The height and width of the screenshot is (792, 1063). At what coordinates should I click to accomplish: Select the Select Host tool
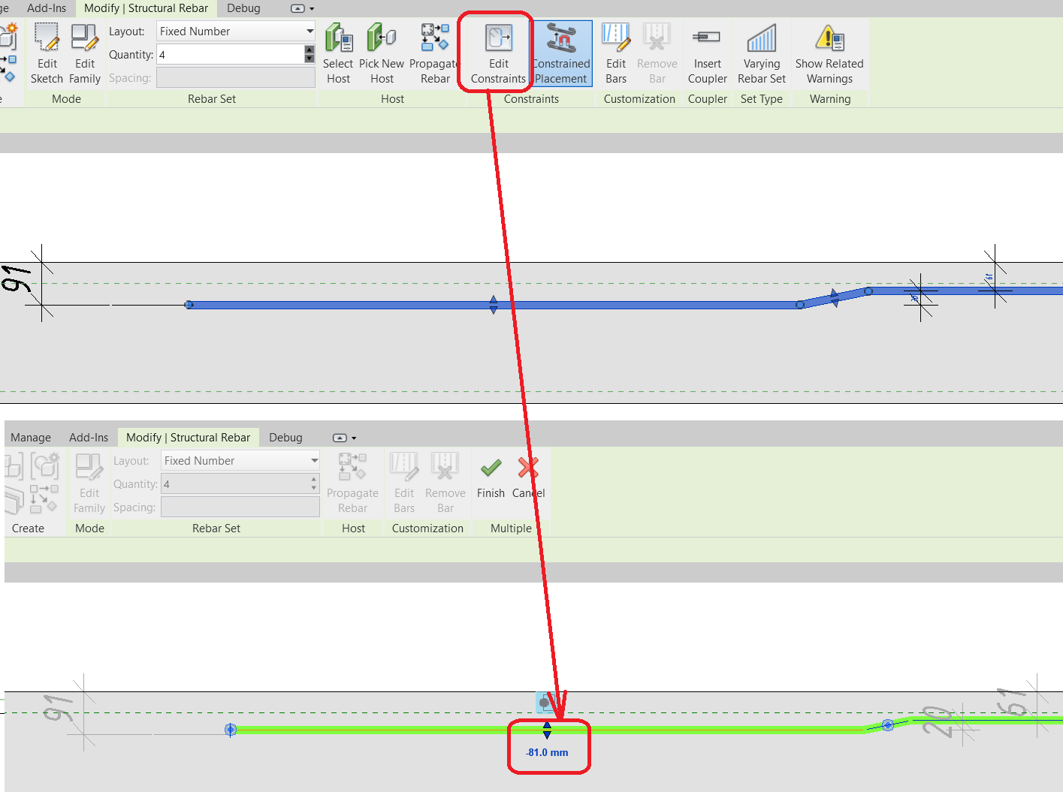pos(338,53)
